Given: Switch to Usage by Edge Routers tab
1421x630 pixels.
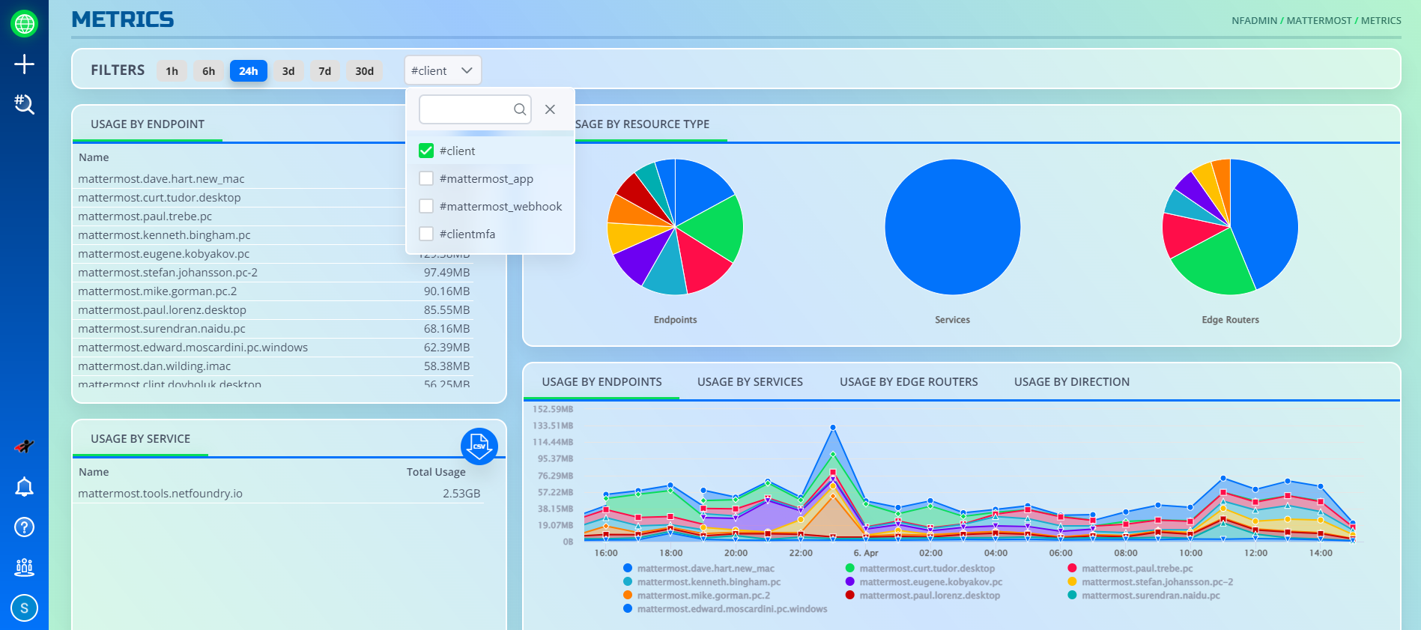Looking at the screenshot, I should point(909,382).
